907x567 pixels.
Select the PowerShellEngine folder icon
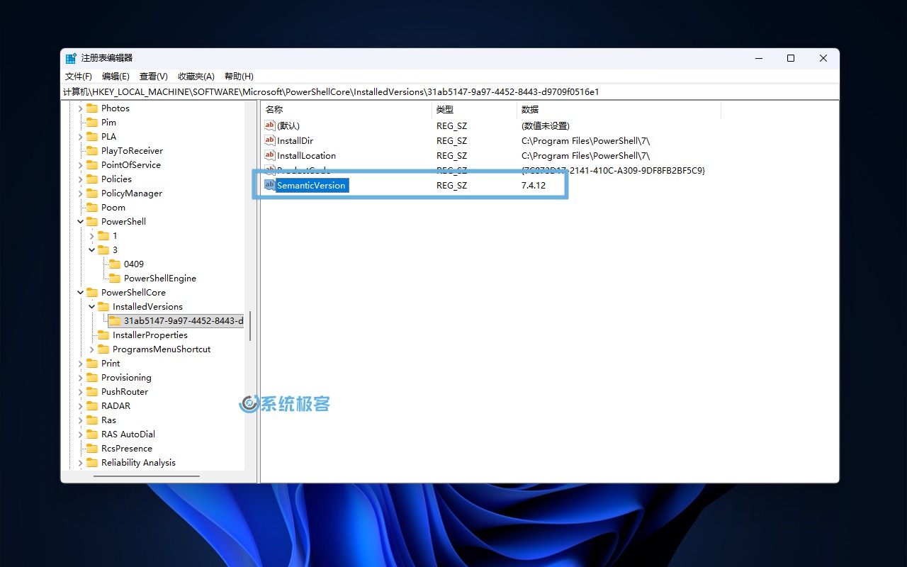click(x=115, y=278)
